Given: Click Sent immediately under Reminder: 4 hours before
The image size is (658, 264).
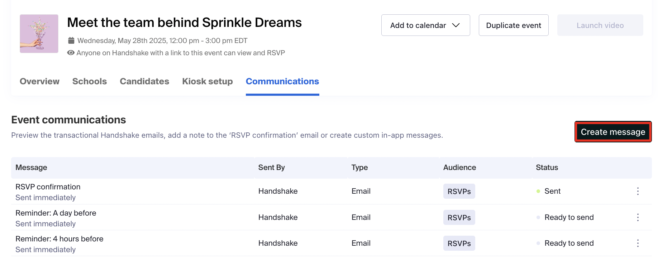Looking at the screenshot, I should [x=46, y=250].
